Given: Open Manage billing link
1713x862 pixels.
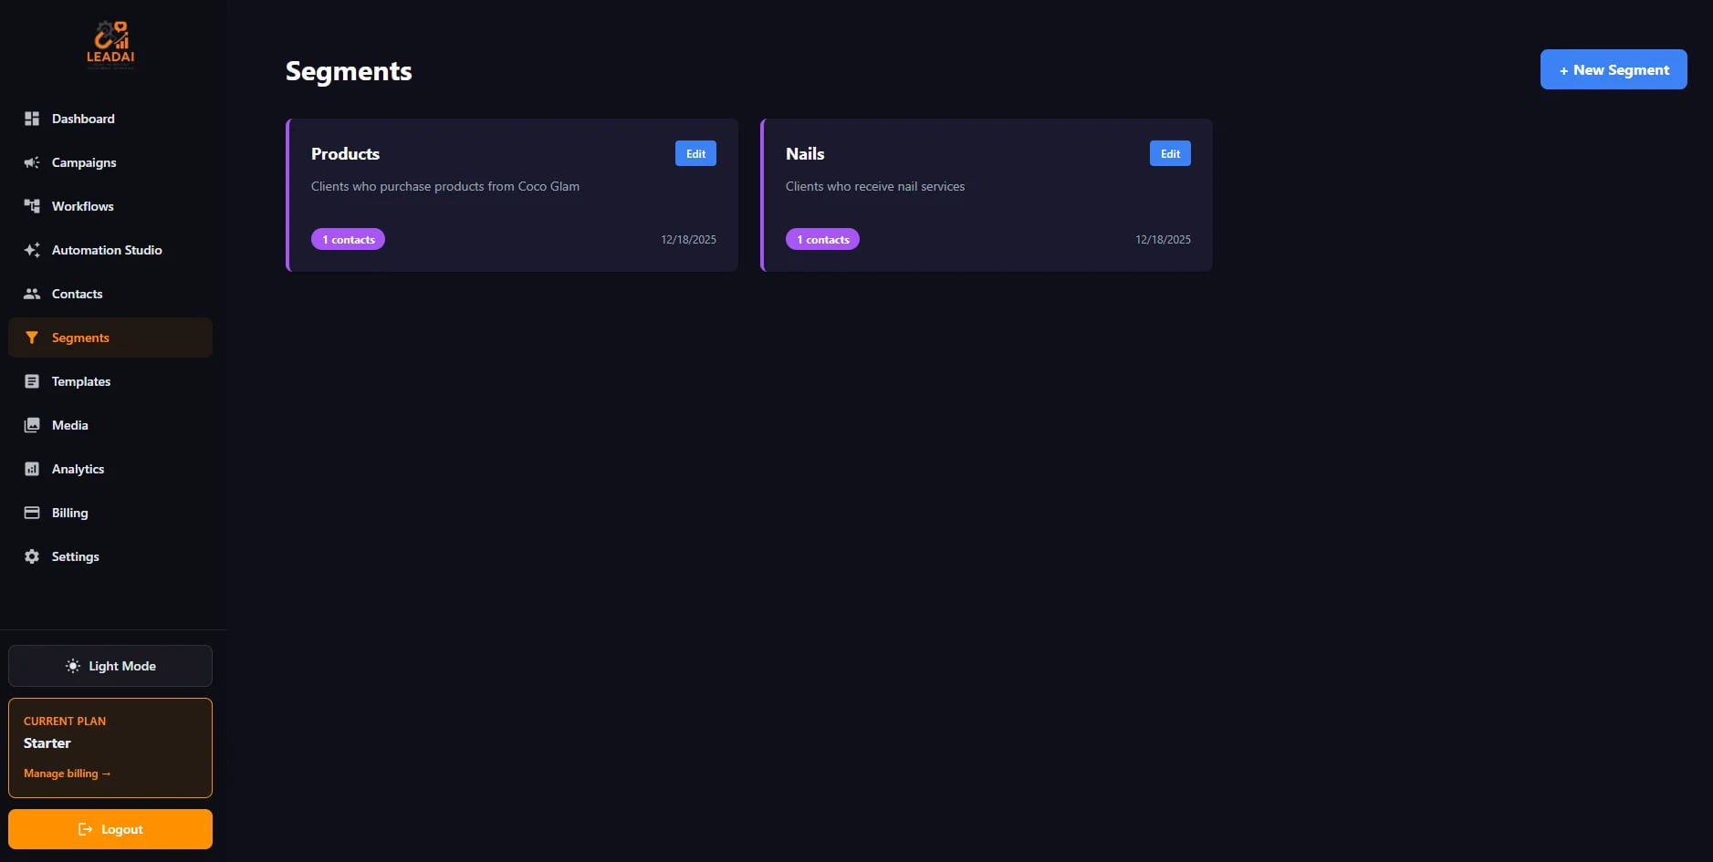Looking at the screenshot, I should click(66, 773).
